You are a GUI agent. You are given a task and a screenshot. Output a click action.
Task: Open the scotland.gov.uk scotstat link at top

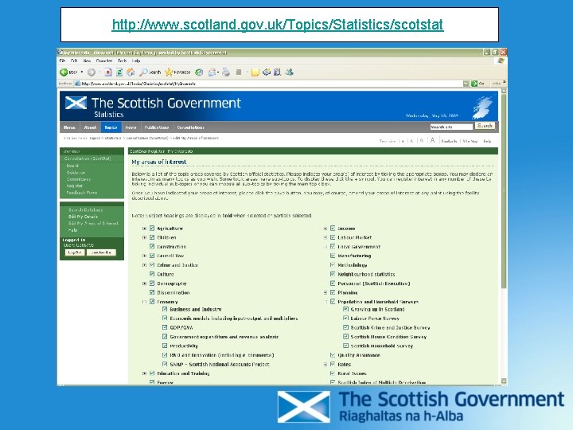coord(278,25)
